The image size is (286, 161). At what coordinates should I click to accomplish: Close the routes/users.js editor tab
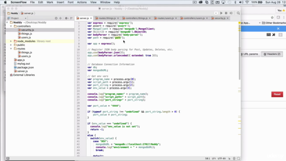pyautogui.click(x=176, y=18)
